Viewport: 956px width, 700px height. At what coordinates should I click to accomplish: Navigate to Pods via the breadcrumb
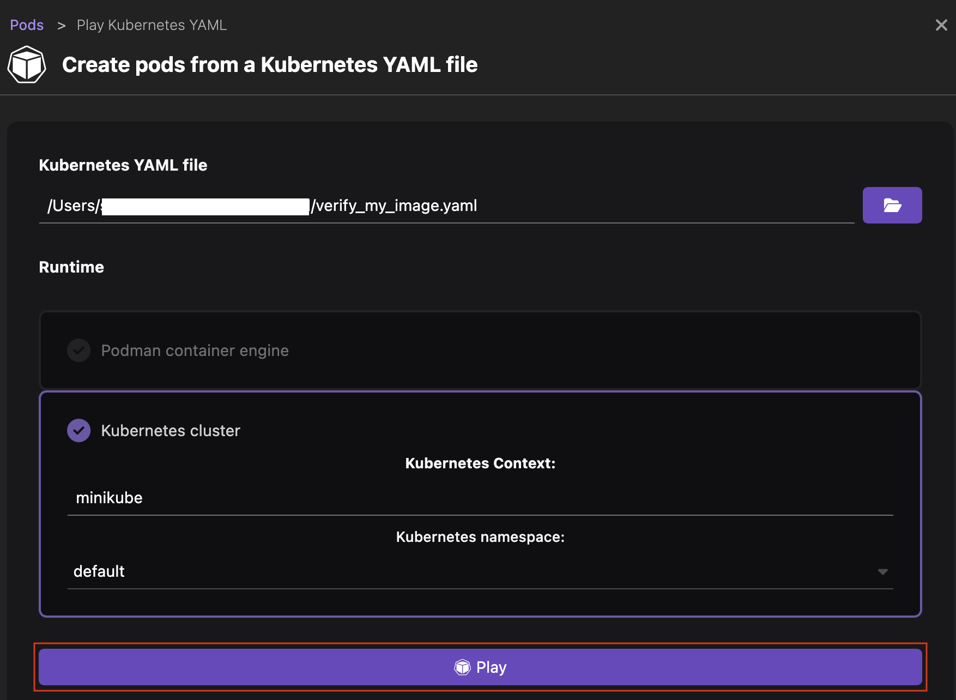[26, 25]
